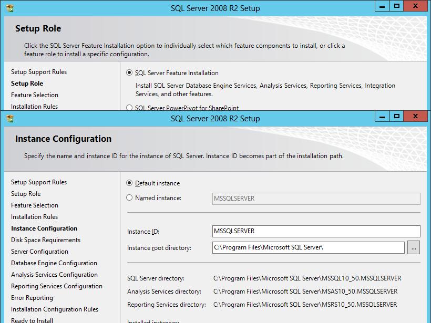The height and width of the screenshot is (323, 431).
Task: Click Setup Role step in Instance Configuration window
Action: 26,194
